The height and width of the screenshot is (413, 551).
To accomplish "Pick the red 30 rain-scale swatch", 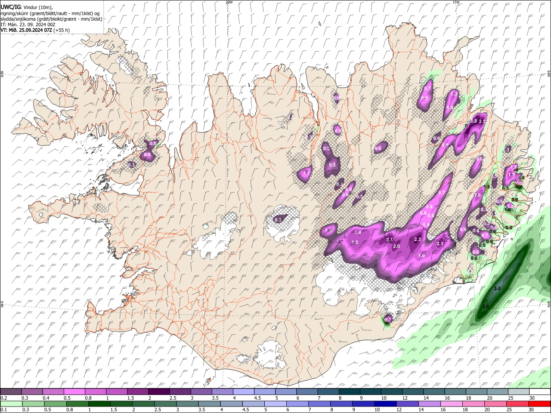I will (539, 404).
